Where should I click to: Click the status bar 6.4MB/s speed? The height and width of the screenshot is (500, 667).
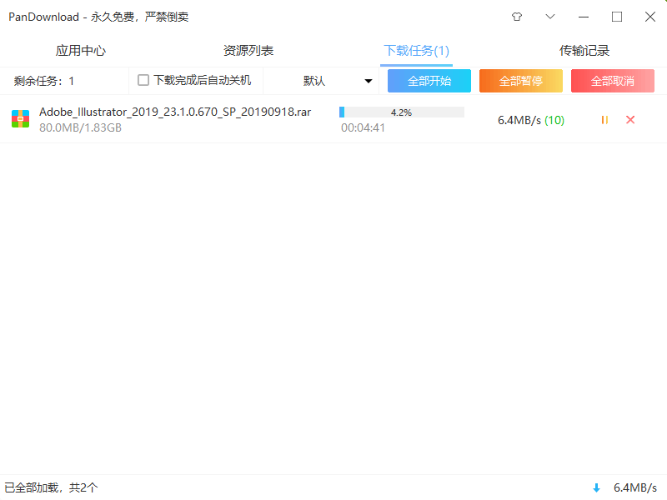click(635, 487)
